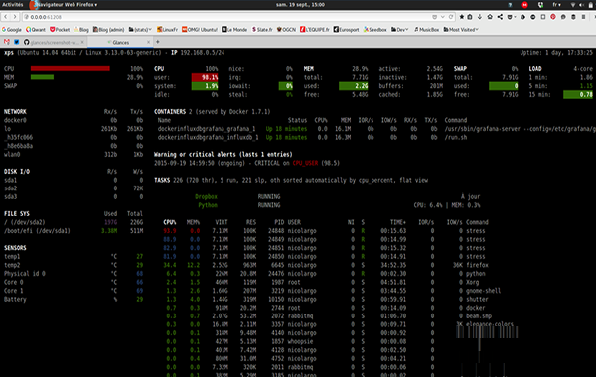Bookmark this page with the star icon
The image size is (596, 377).
pyautogui.click(x=462, y=17)
